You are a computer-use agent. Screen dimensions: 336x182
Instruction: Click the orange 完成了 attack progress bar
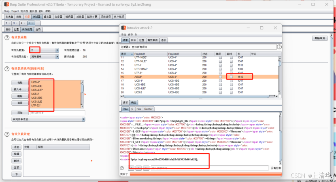[x=206, y=174]
